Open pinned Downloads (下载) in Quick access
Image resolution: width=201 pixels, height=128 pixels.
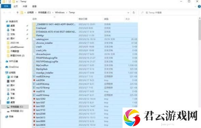click(x=13, y=30)
